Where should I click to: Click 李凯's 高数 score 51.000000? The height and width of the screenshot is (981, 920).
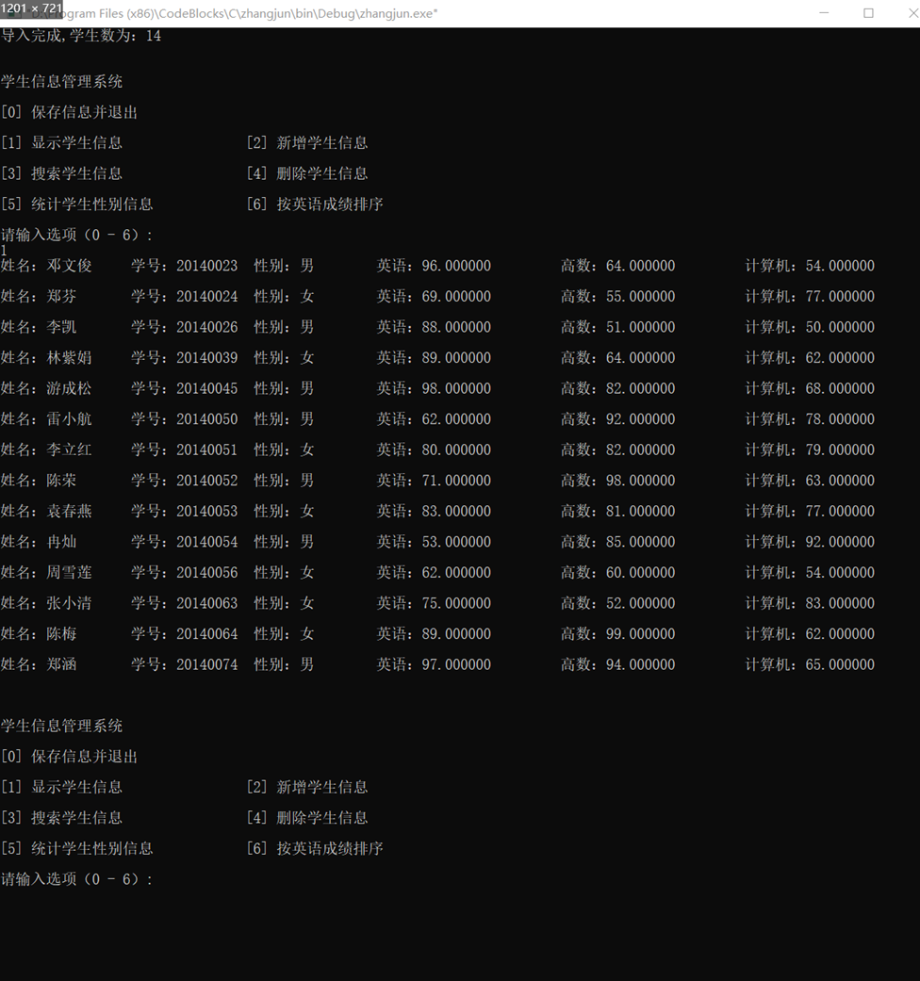pyautogui.click(x=640, y=327)
